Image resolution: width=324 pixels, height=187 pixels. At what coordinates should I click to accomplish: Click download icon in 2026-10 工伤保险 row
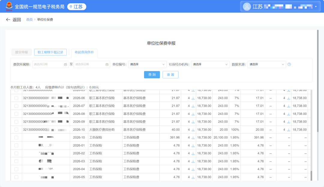click(193, 138)
